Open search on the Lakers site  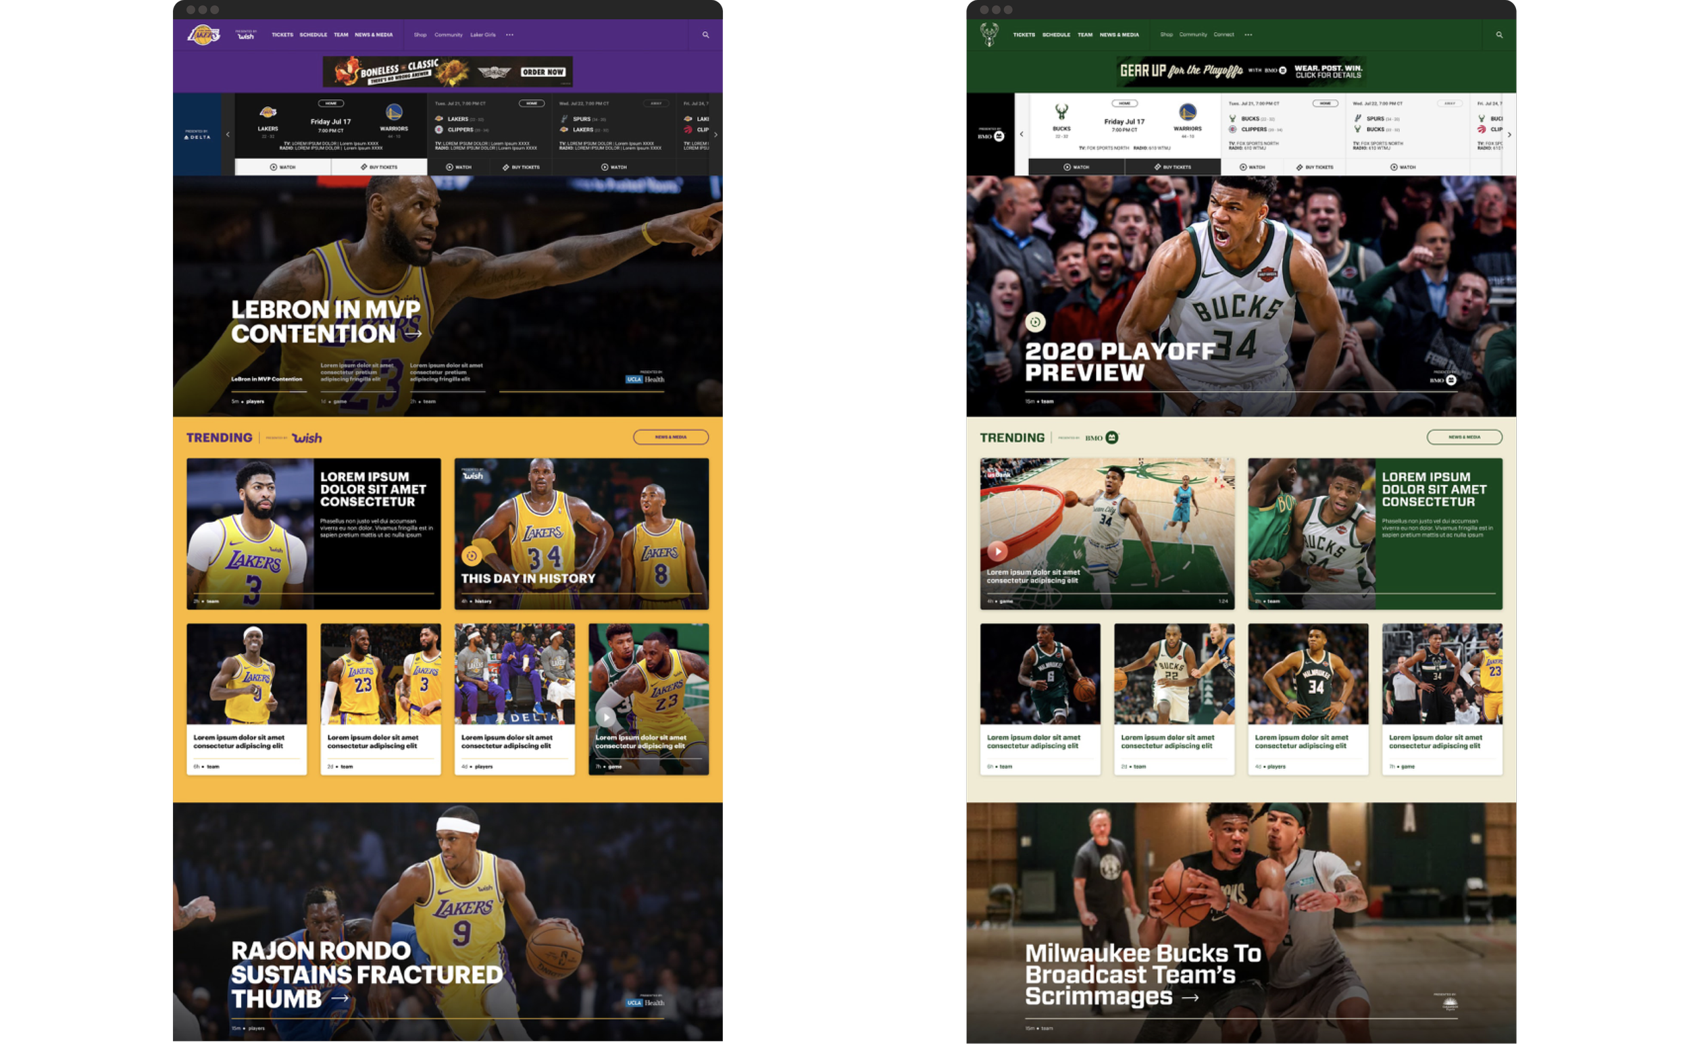705,34
